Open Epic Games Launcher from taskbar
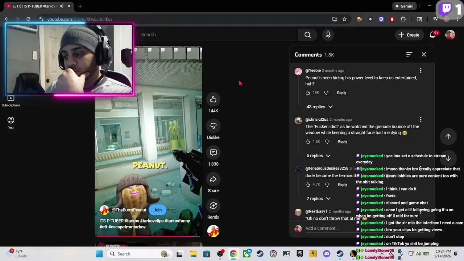 coord(300,254)
